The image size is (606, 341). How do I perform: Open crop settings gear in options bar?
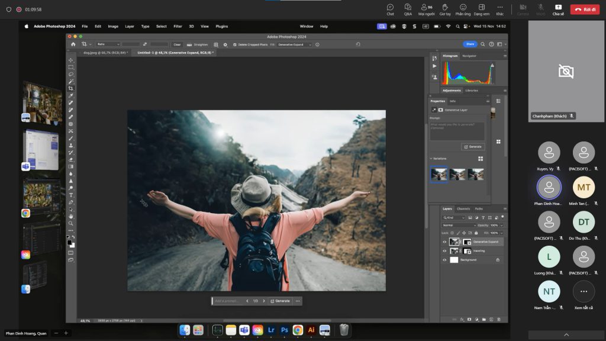click(x=225, y=45)
